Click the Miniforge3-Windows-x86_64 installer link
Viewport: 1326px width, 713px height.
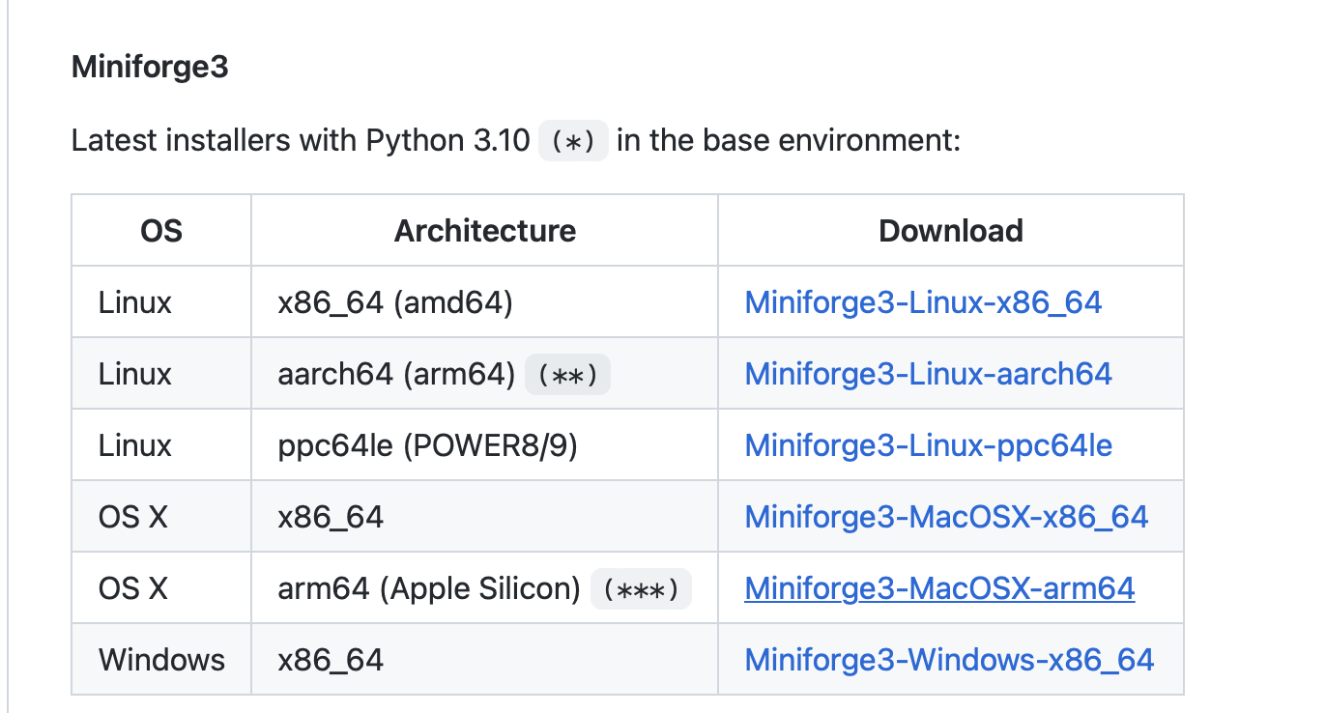click(x=949, y=660)
